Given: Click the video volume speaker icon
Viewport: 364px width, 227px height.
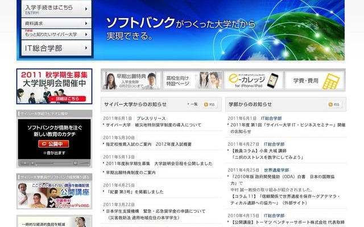Looking at the screenshot, I should [76, 163].
